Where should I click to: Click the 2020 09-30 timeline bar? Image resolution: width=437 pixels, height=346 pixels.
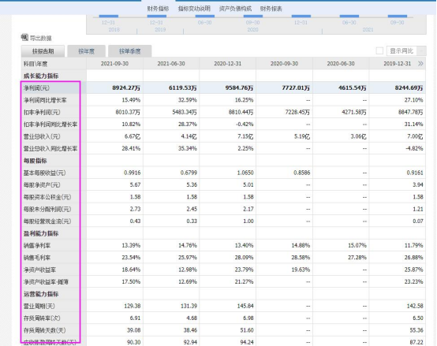253,16
